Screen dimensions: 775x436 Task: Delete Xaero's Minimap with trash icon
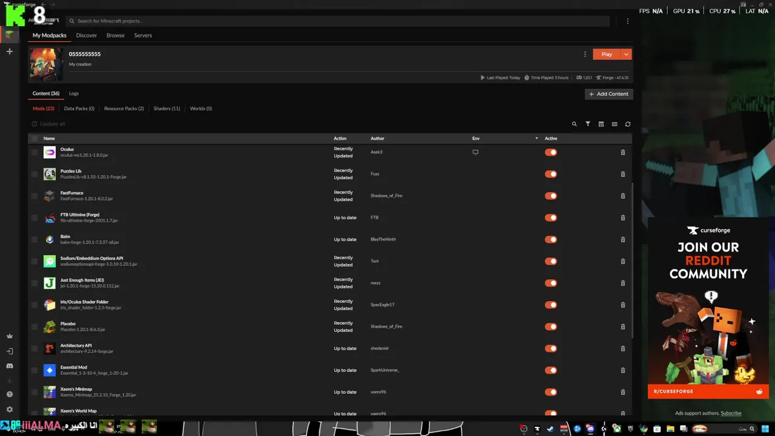(x=623, y=392)
